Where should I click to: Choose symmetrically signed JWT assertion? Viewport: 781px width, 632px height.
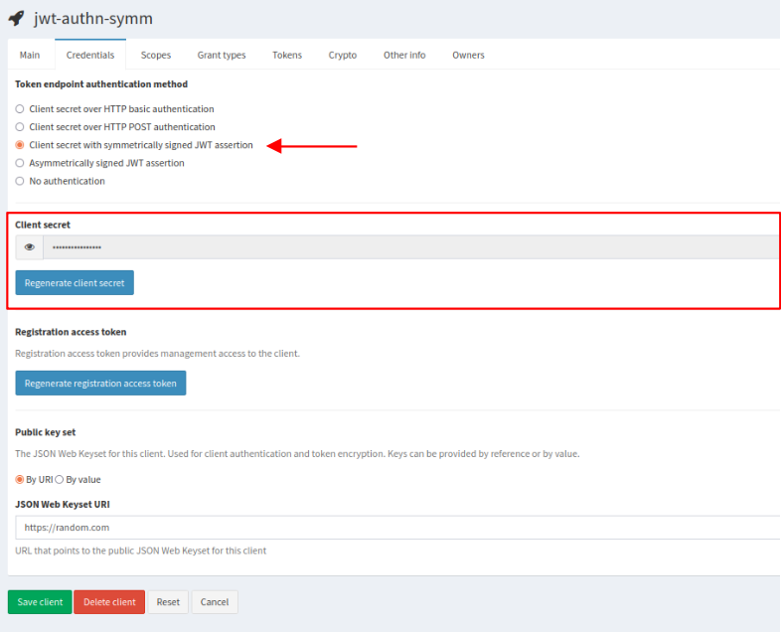[20, 145]
